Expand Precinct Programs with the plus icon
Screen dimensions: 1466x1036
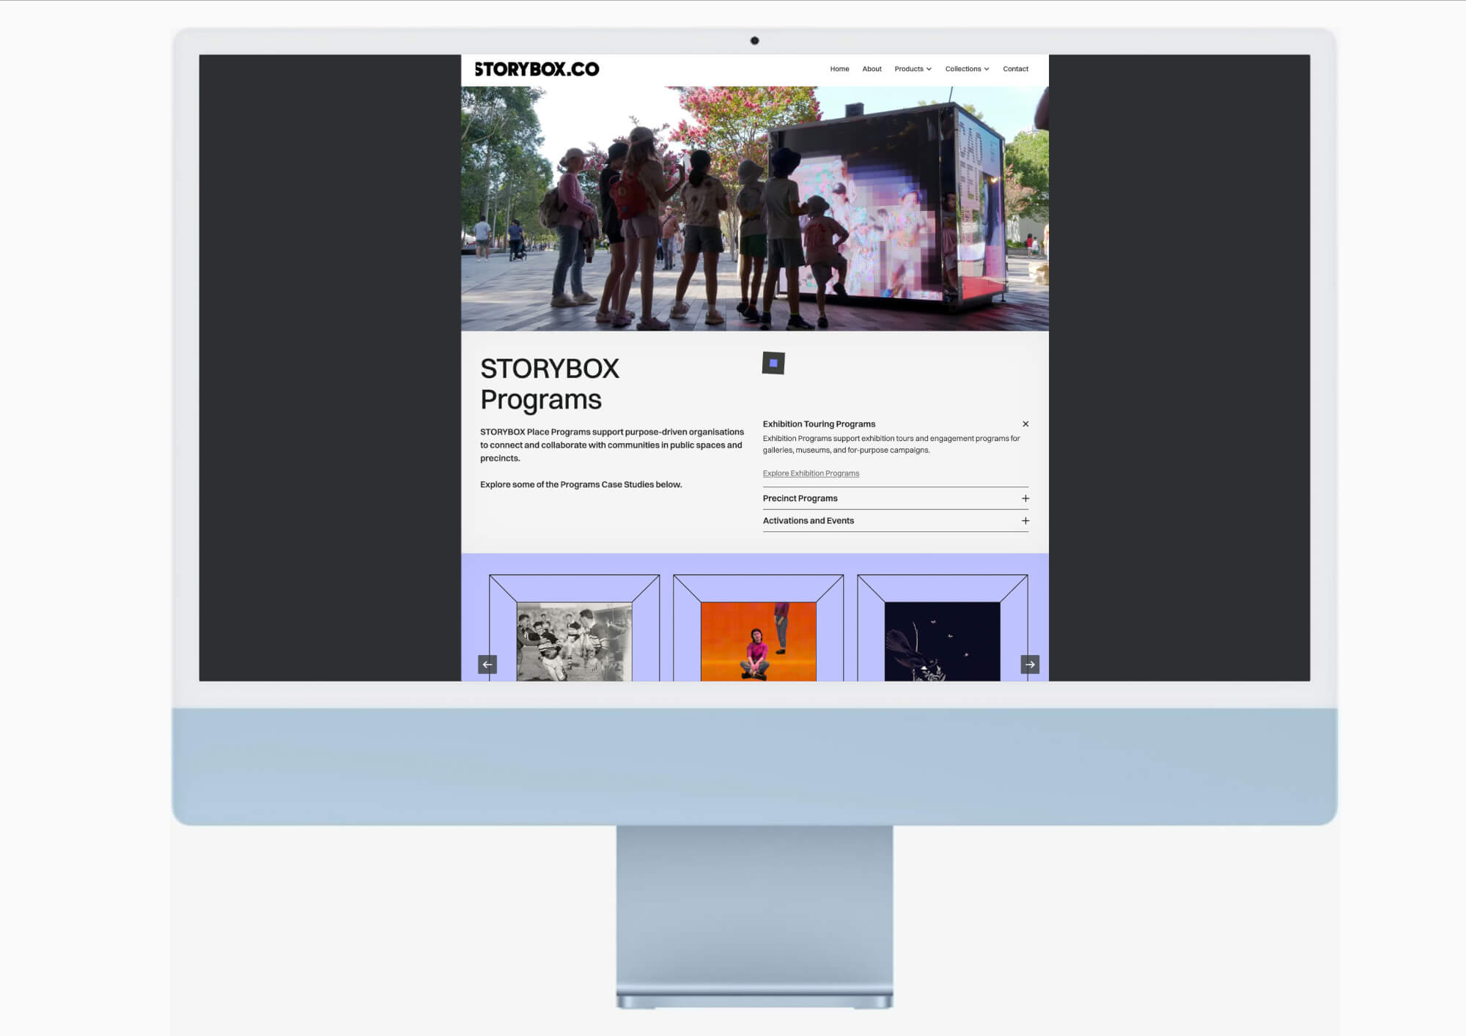[x=1025, y=498]
